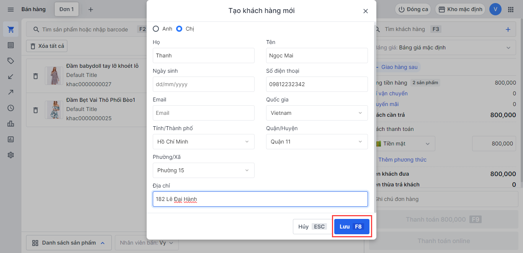Click the Bán hàng title text
The width and height of the screenshot is (523, 253).
coord(33,9)
